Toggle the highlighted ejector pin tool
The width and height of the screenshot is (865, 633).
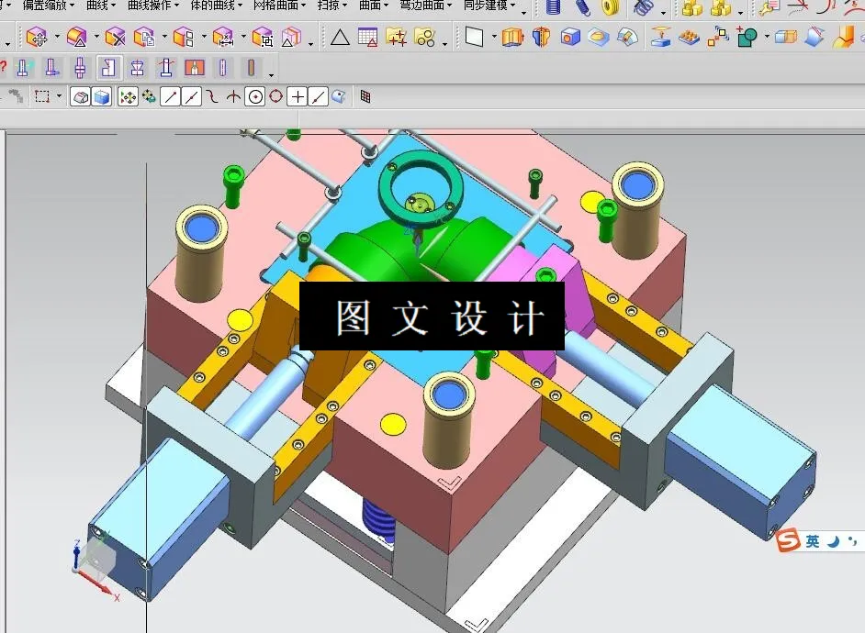[108, 67]
